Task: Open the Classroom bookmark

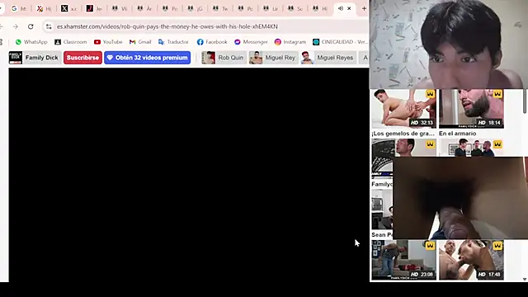Action: [x=71, y=42]
